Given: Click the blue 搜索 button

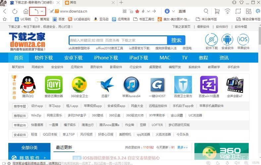Looking at the screenshot, I should tap(176, 40).
